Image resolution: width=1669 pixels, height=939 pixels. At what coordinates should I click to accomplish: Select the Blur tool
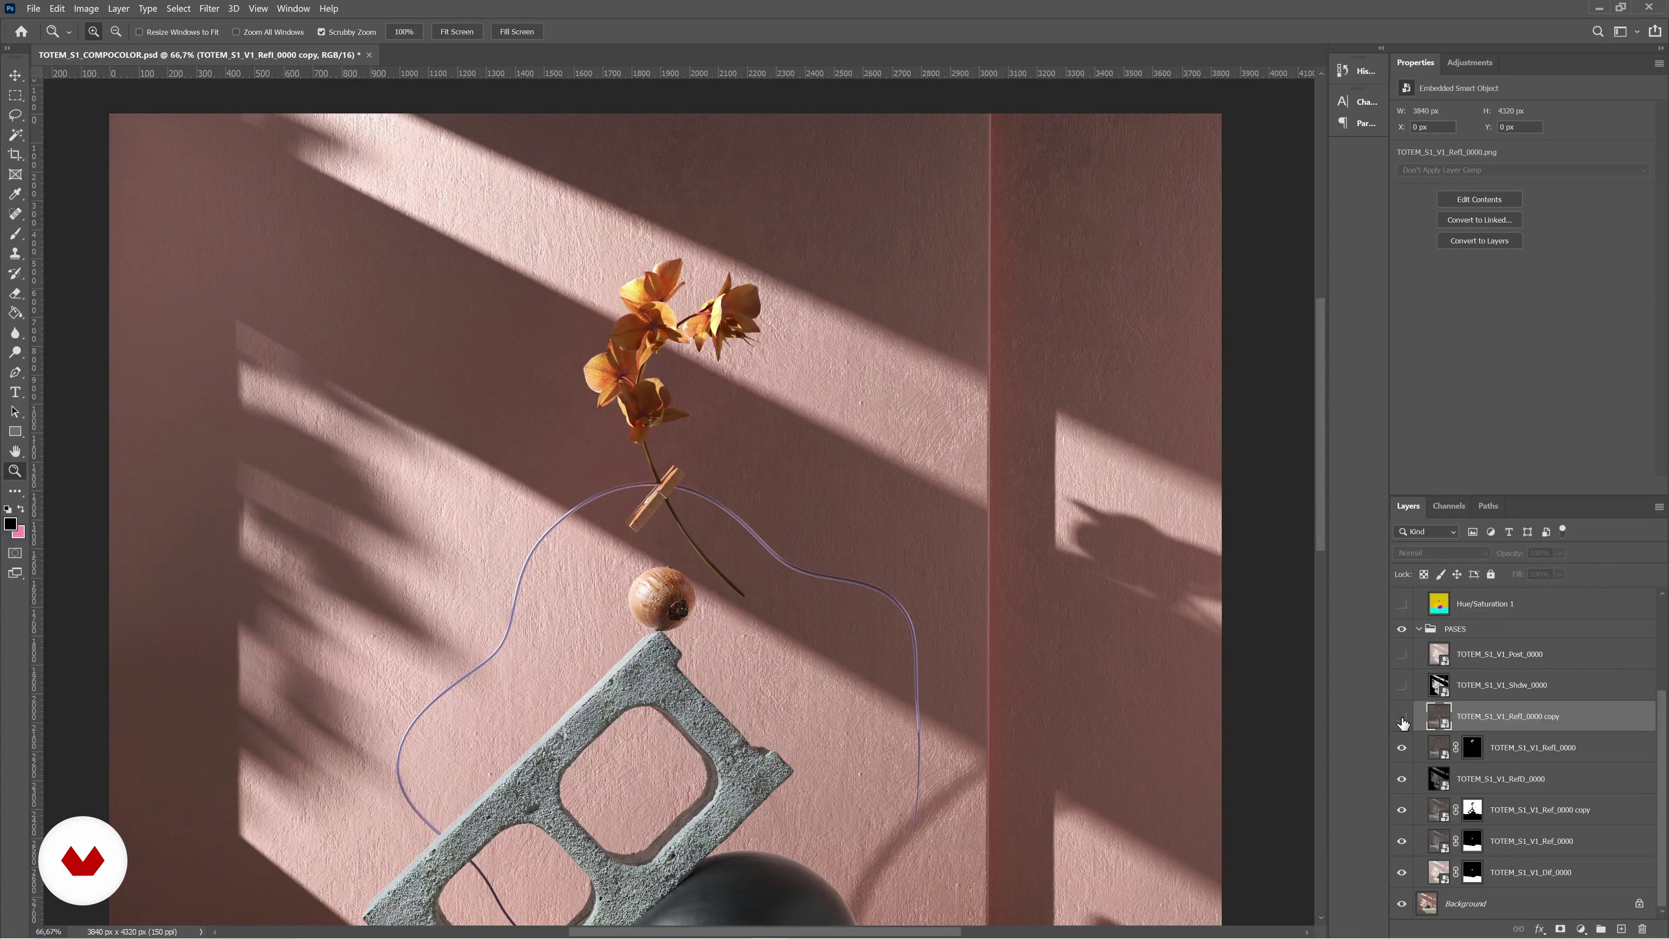[15, 333]
